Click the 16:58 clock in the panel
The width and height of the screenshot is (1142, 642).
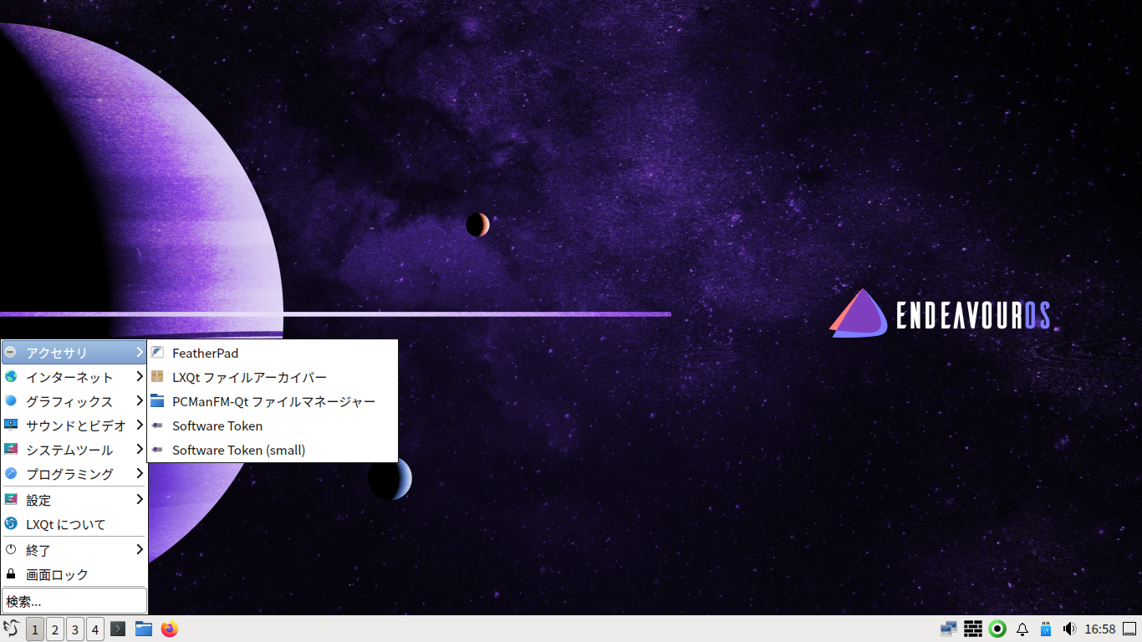tap(1100, 629)
